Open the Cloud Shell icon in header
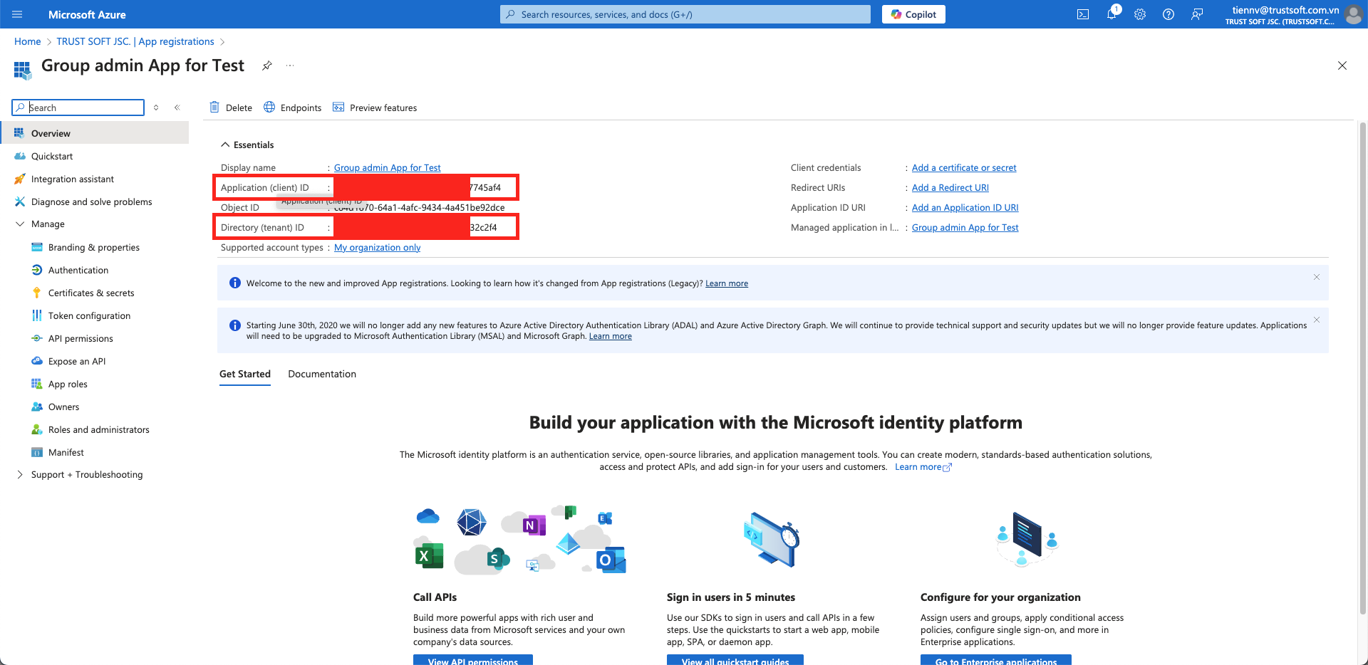 (1083, 14)
